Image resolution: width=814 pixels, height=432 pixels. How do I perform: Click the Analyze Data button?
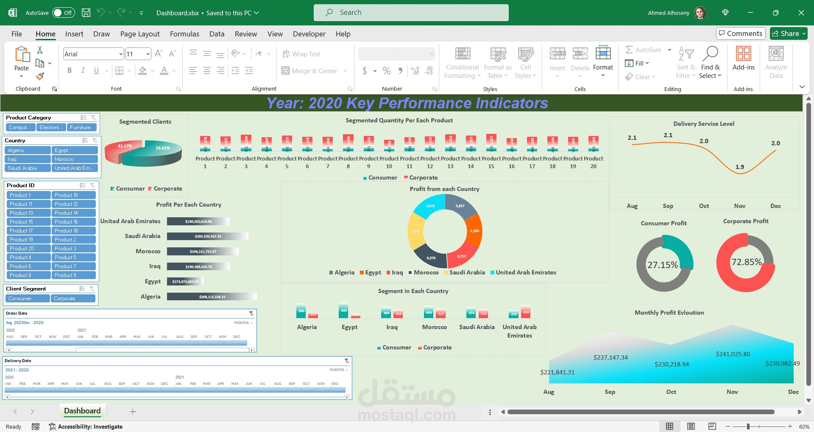776,63
